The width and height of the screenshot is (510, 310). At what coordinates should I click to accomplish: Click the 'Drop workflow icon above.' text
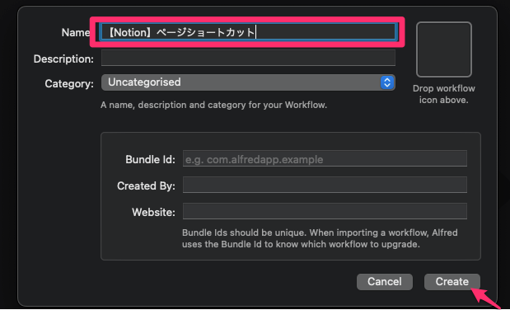click(443, 94)
